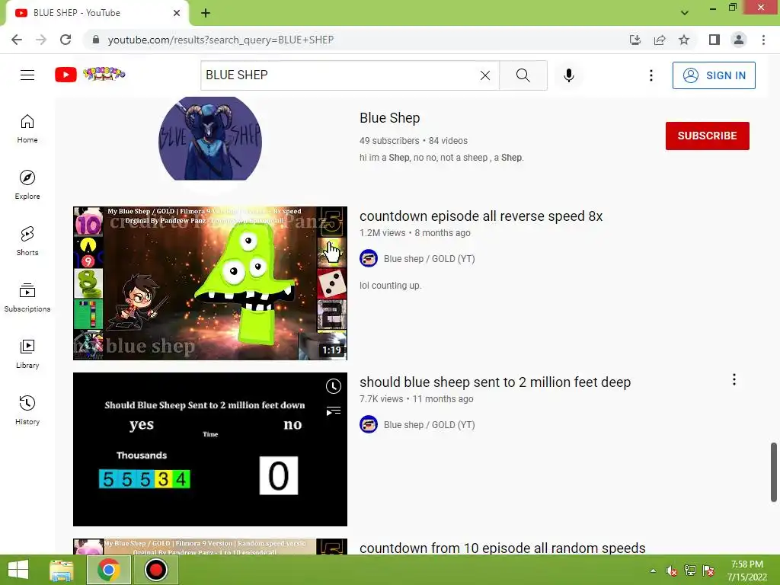Click the SIGN IN button
This screenshot has height=585, width=780.
714,75
